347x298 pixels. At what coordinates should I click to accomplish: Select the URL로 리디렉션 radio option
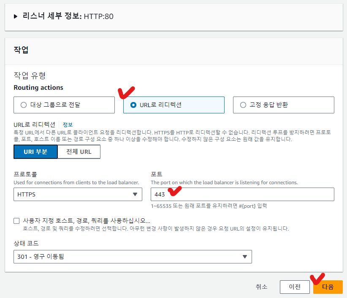click(x=133, y=105)
